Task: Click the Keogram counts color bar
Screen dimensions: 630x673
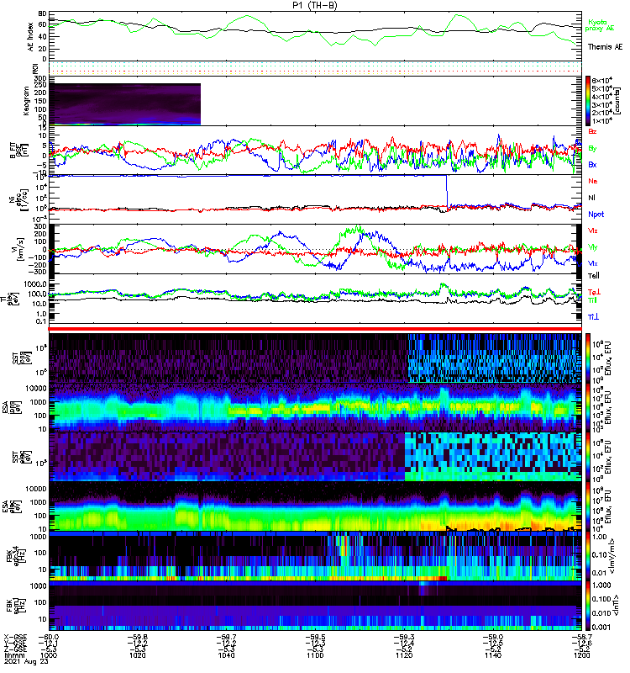Action: pyautogui.click(x=588, y=101)
